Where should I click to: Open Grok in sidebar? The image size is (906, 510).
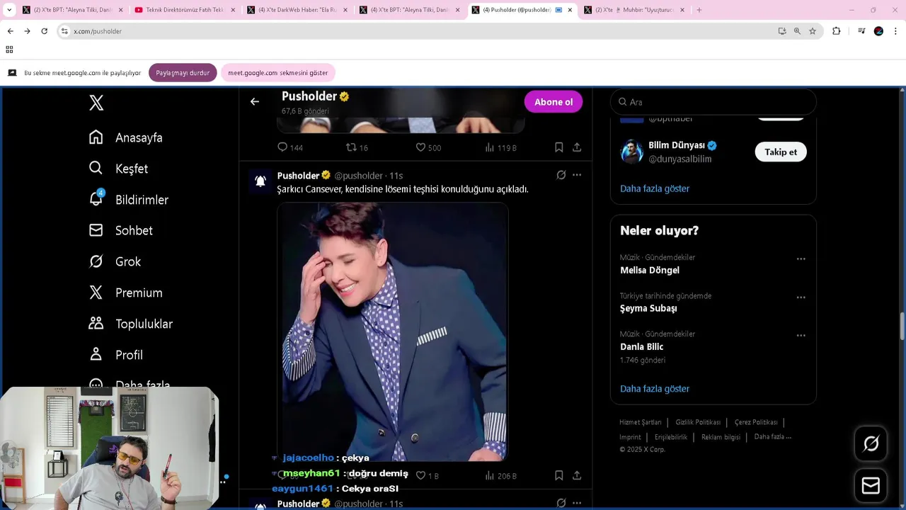pyautogui.click(x=115, y=261)
